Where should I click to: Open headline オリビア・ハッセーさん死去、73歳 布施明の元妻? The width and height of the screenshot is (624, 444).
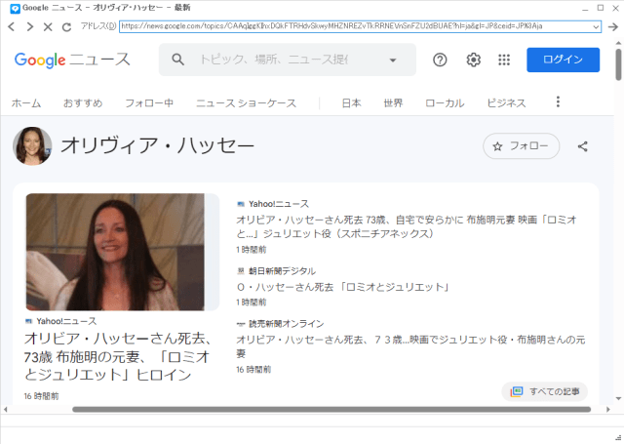point(118,357)
